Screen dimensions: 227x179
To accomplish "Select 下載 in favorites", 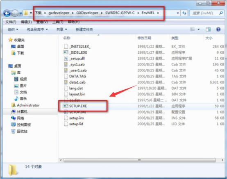I will point(20,53).
